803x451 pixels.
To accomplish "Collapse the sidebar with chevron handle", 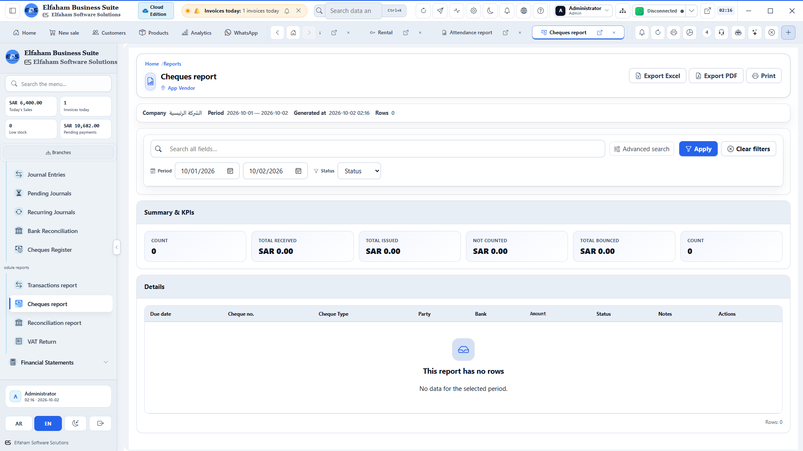I will [117, 247].
